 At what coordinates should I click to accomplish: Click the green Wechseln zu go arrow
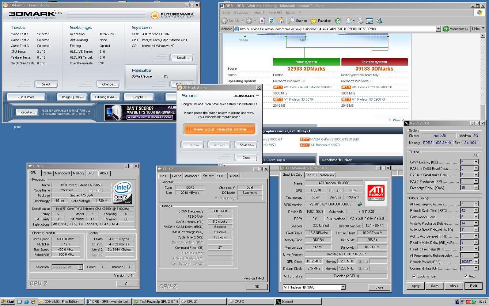click(x=446, y=29)
